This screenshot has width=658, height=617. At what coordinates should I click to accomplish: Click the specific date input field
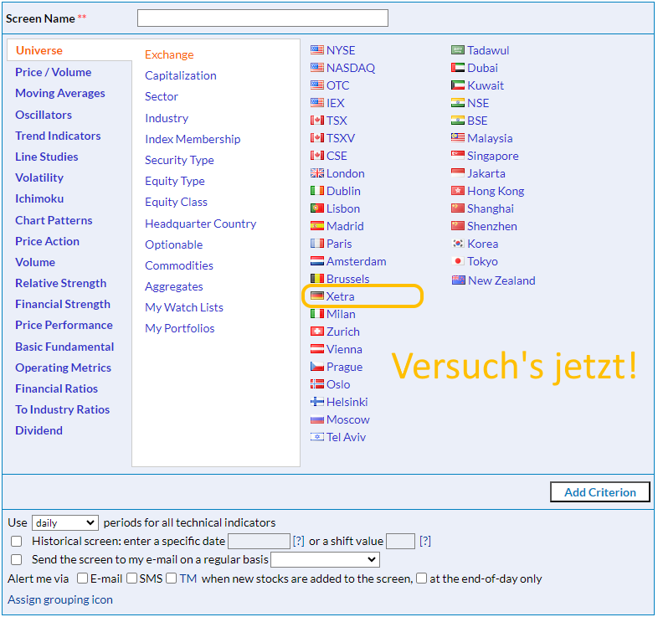(259, 542)
